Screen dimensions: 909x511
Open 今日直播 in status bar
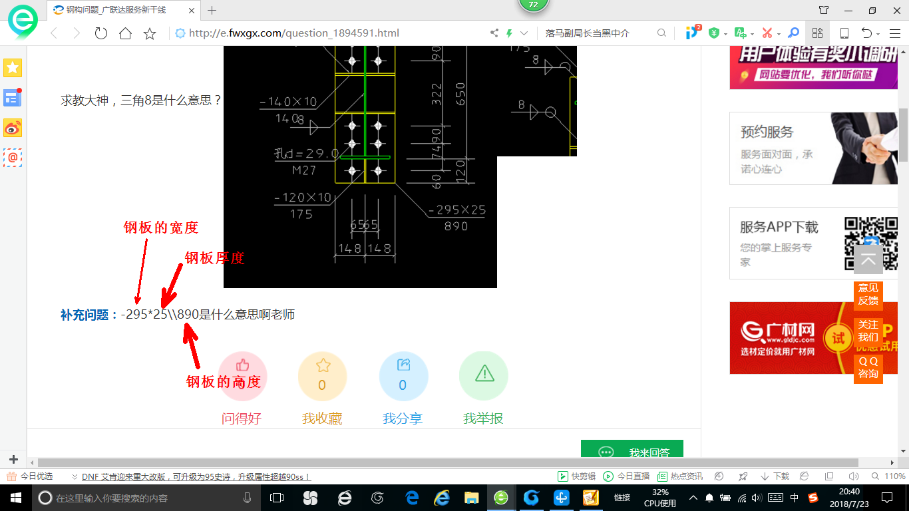[x=626, y=476]
